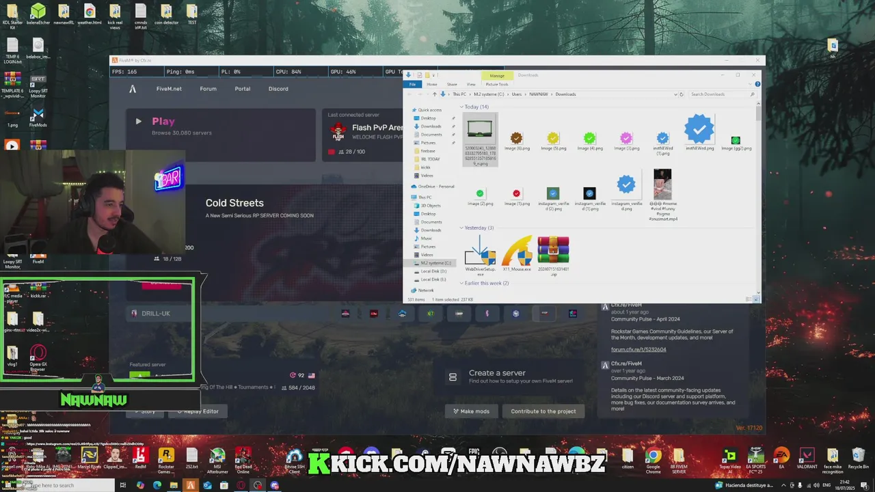Select the WinRAR zip archive file
This screenshot has width=875, height=492.
click(x=553, y=255)
